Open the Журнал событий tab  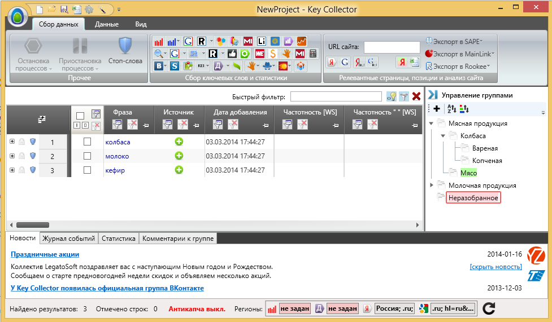(x=69, y=239)
